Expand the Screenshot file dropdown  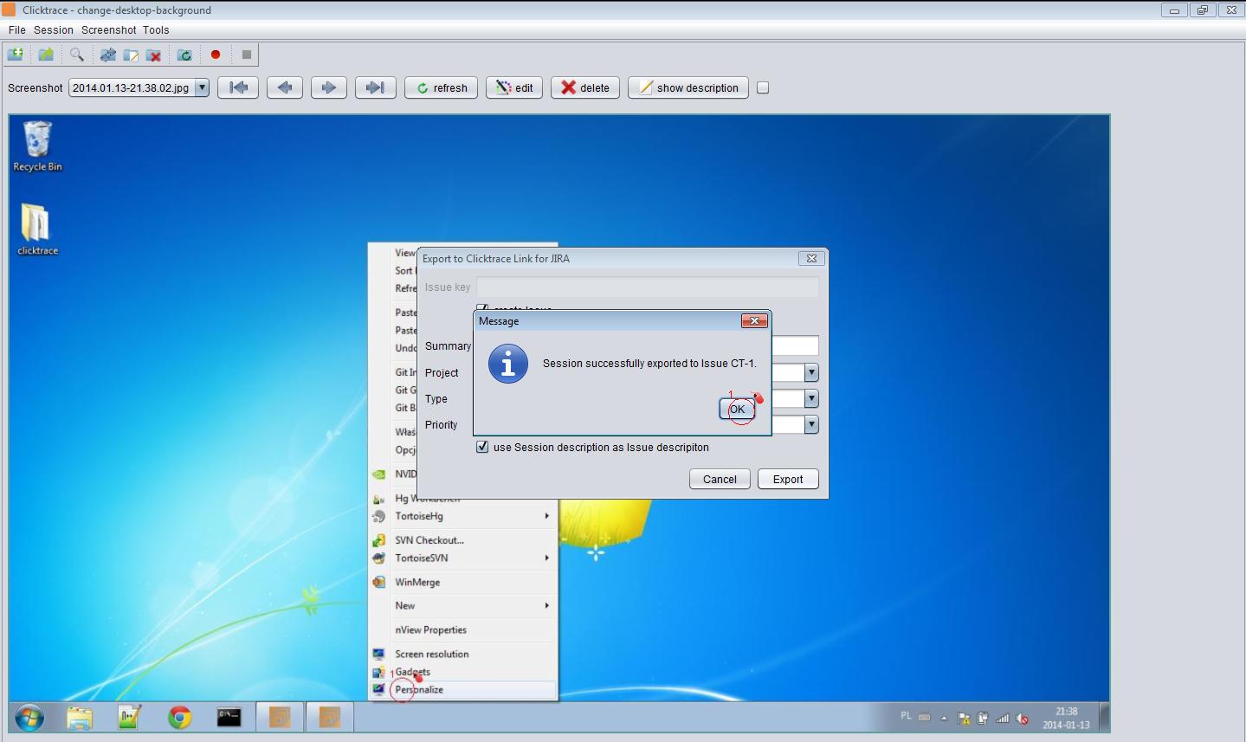point(202,87)
